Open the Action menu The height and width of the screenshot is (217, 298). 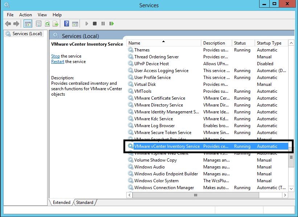point(25,15)
